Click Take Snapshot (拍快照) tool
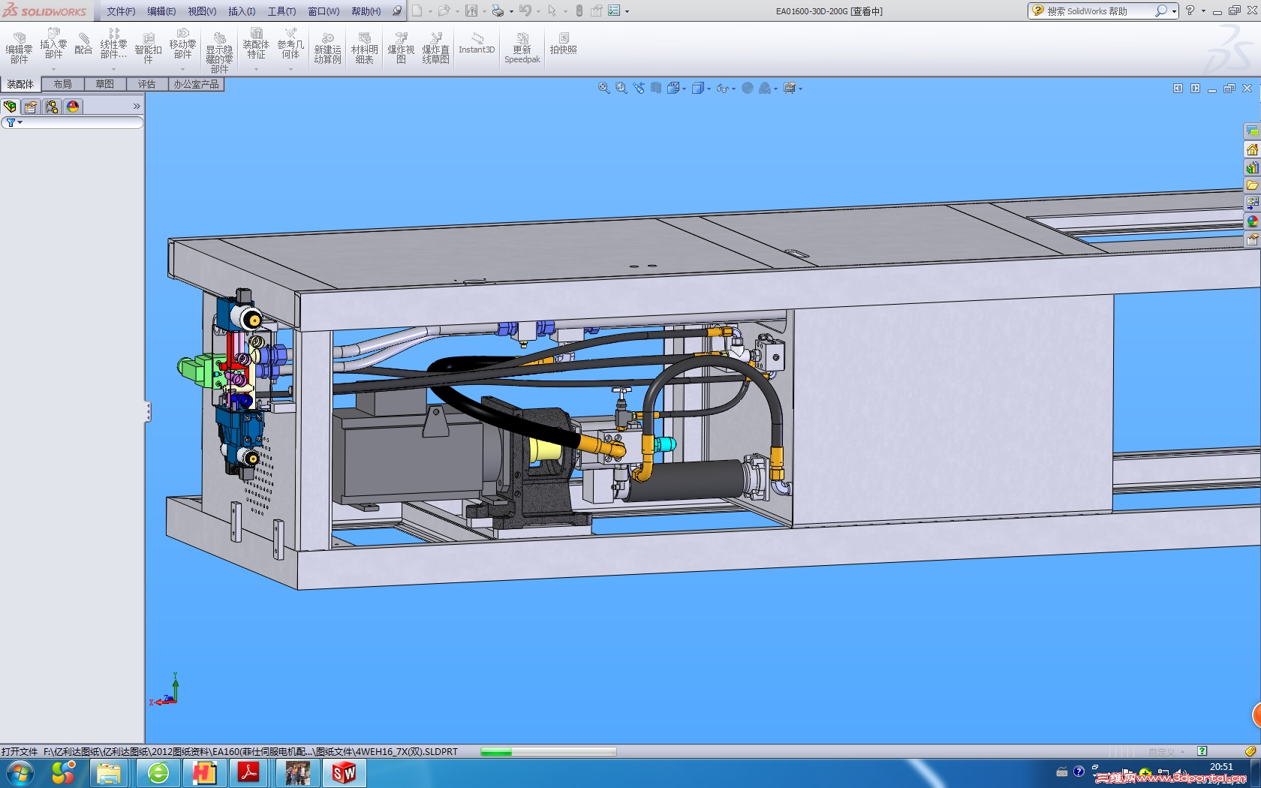The image size is (1261, 788). click(563, 44)
